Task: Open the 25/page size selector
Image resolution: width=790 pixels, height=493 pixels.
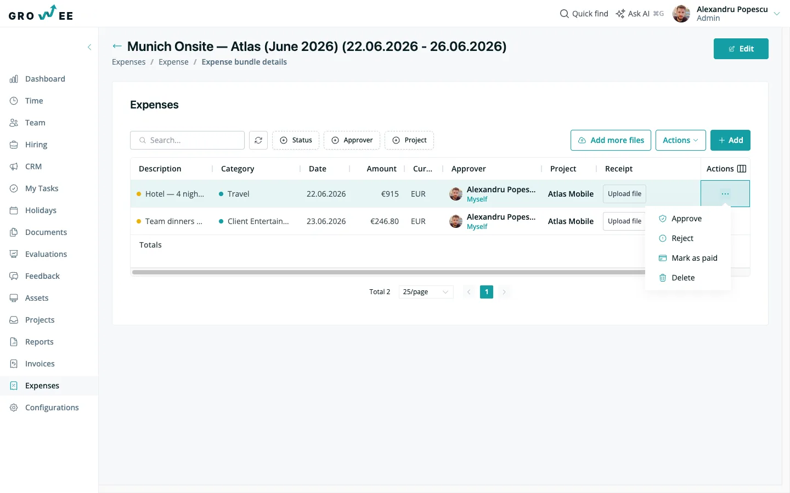Action: click(426, 292)
